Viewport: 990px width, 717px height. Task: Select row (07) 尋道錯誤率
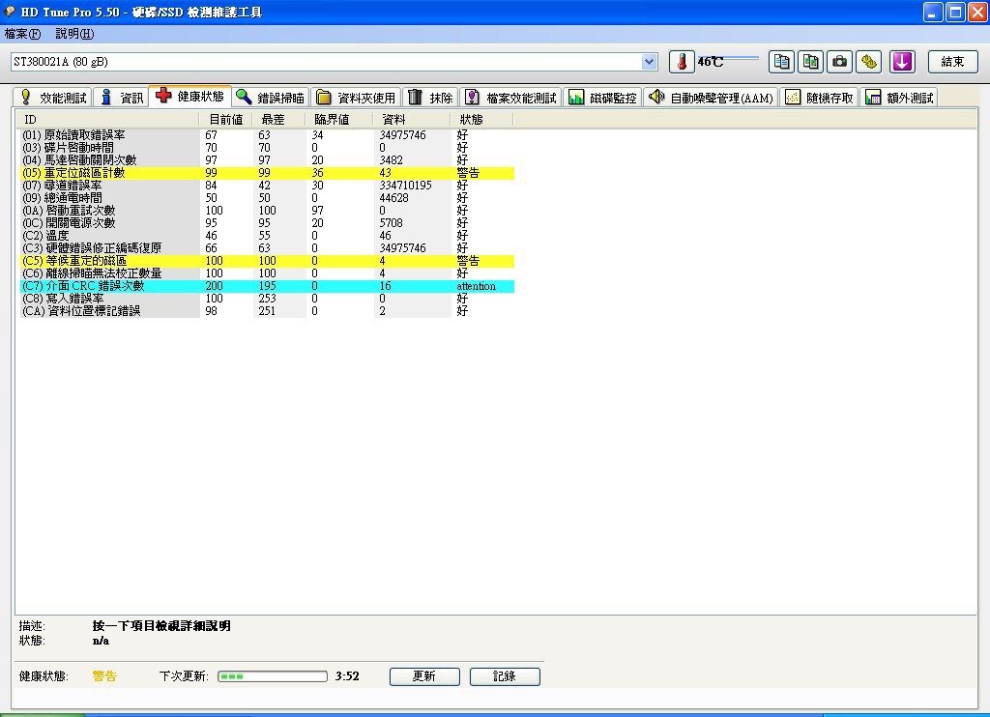coord(267,186)
